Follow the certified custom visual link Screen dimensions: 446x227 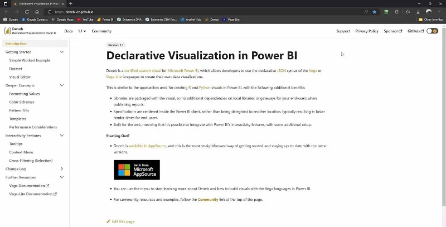pos(143,70)
